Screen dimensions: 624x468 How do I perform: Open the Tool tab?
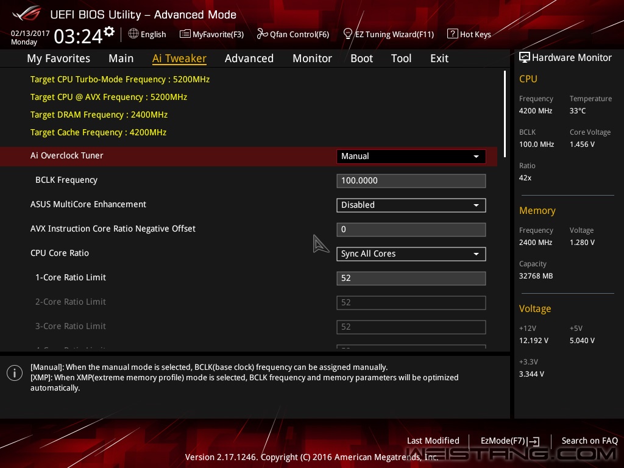pos(401,58)
